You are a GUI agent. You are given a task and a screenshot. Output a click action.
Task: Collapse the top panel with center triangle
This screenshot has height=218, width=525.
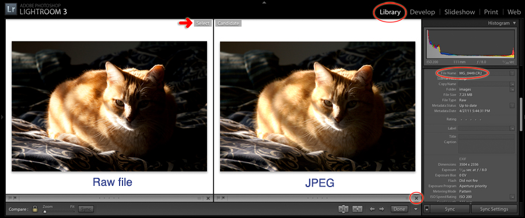pos(264,2)
